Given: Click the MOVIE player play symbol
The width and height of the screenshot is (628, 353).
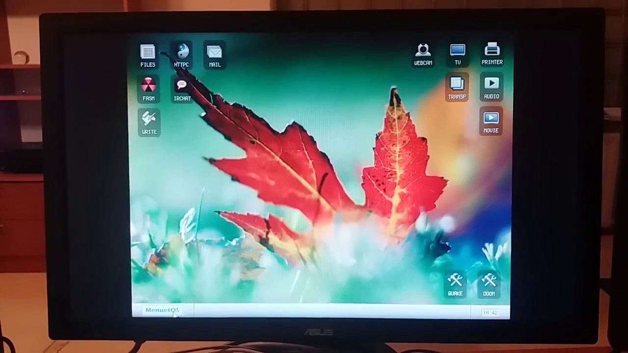Looking at the screenshot, I should pos(491,117).
